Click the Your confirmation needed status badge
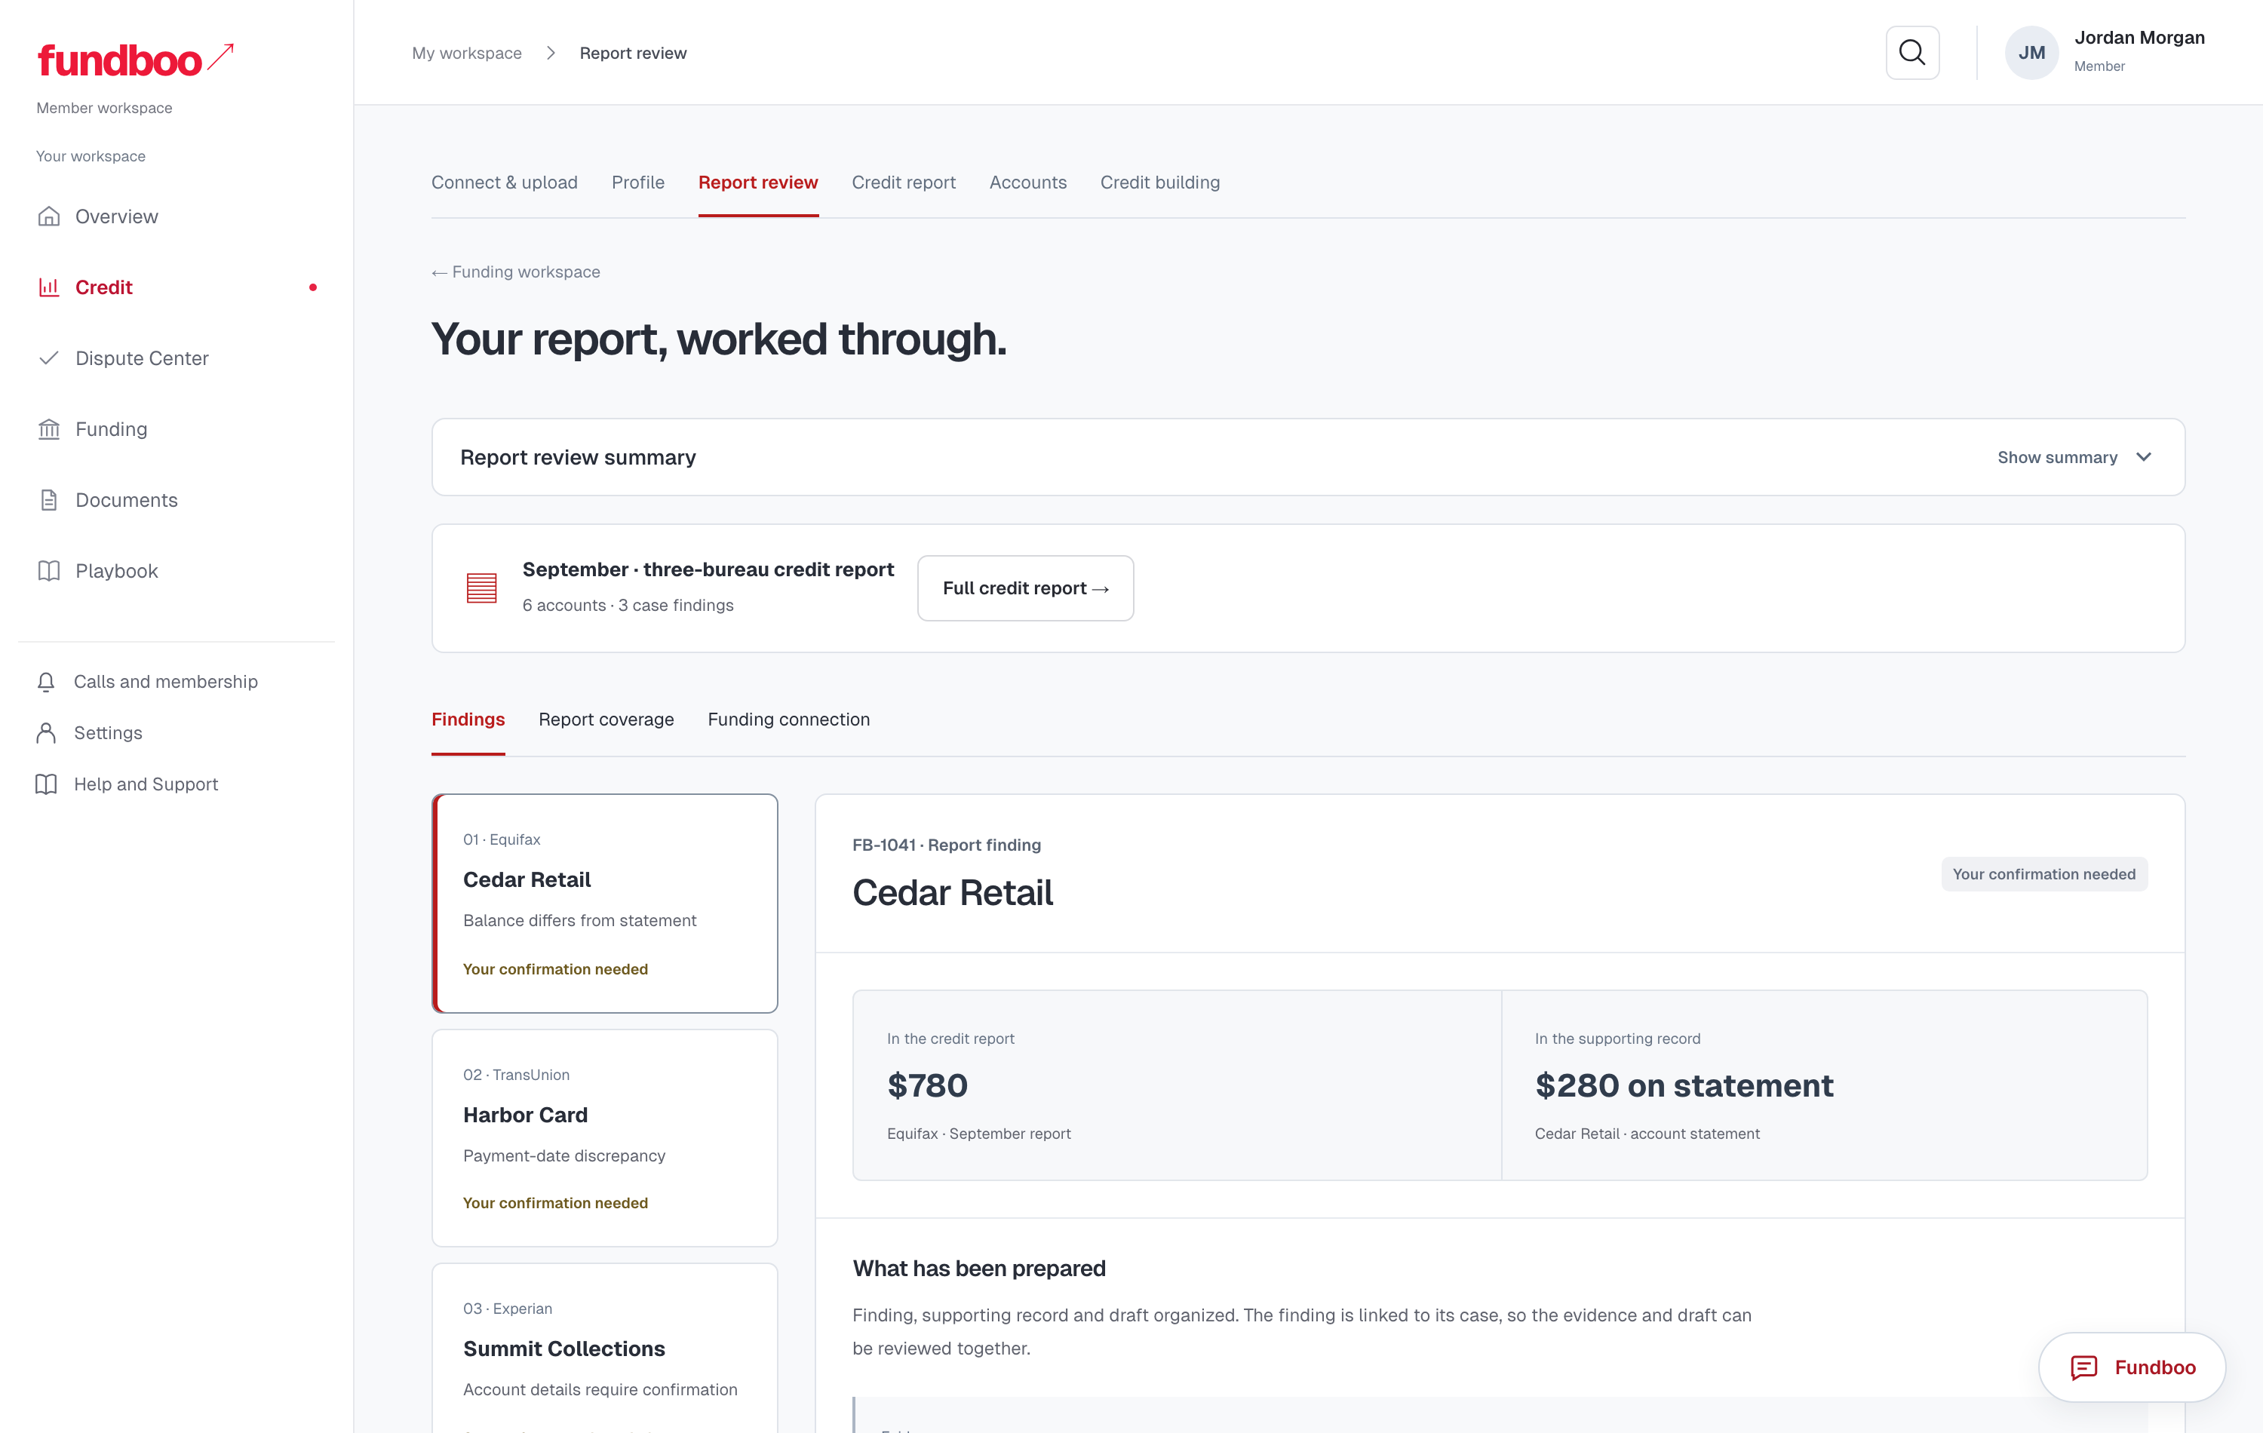Image resolution: width=2263 pixels, height=1433 pixels. (2044, 874)
